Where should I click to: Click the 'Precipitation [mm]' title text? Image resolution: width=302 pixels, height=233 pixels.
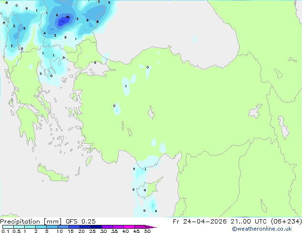coord(31,222)
